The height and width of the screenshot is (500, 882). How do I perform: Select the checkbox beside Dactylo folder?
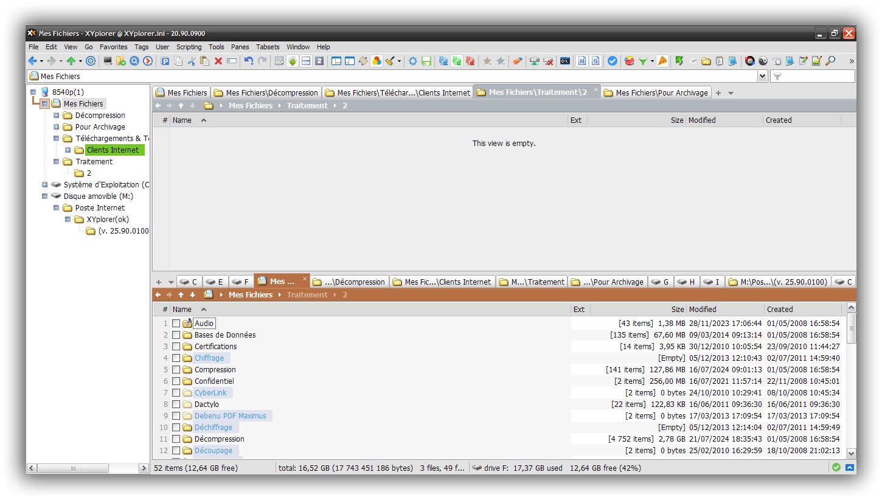point(176,405)
